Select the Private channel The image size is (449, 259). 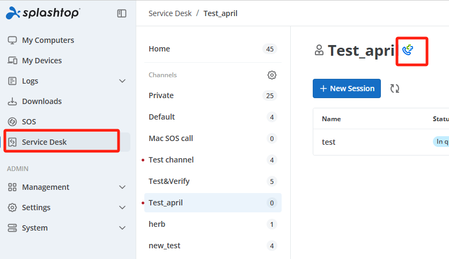click(213, 95)
